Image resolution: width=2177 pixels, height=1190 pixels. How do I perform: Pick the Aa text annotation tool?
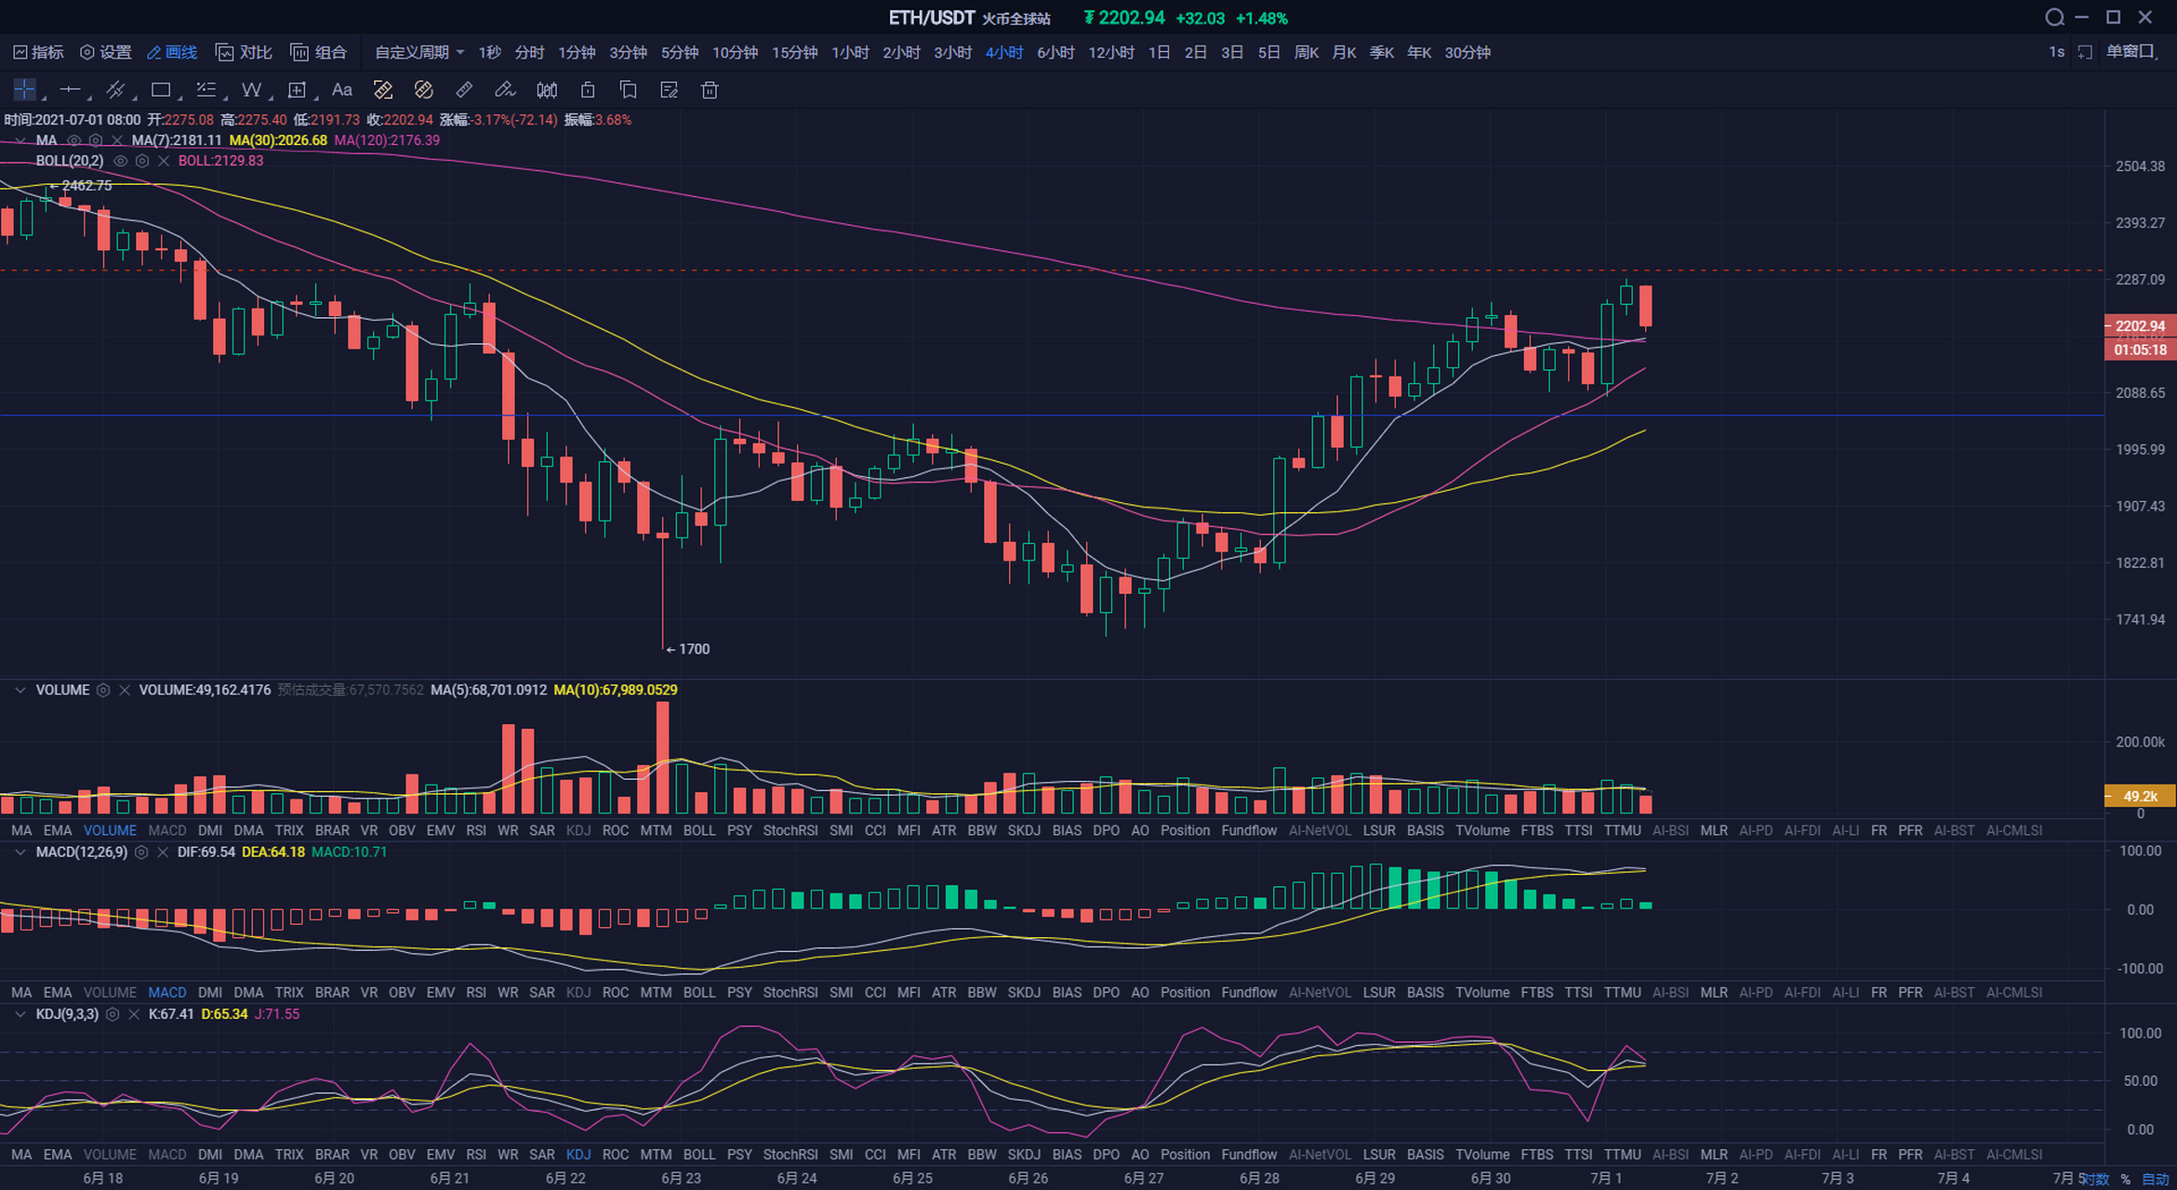point(341,90)
